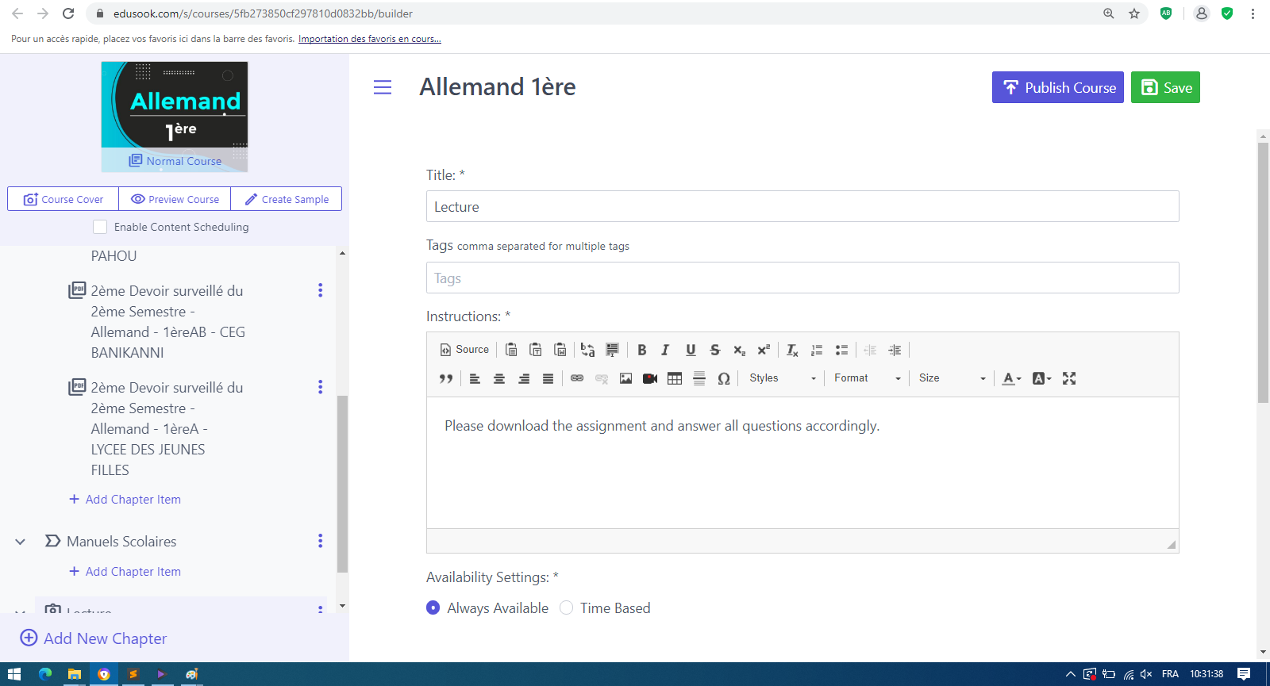Click the insert image icon
Image resolution: width=1270 pixels, height=686 pixels.
pos(625,378)
